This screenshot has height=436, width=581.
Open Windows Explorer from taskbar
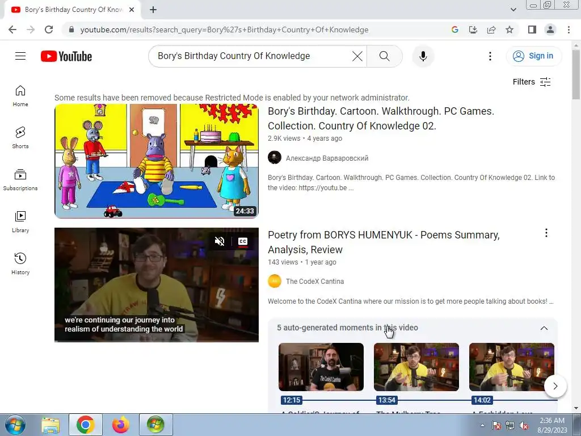(x=50, y=425)
